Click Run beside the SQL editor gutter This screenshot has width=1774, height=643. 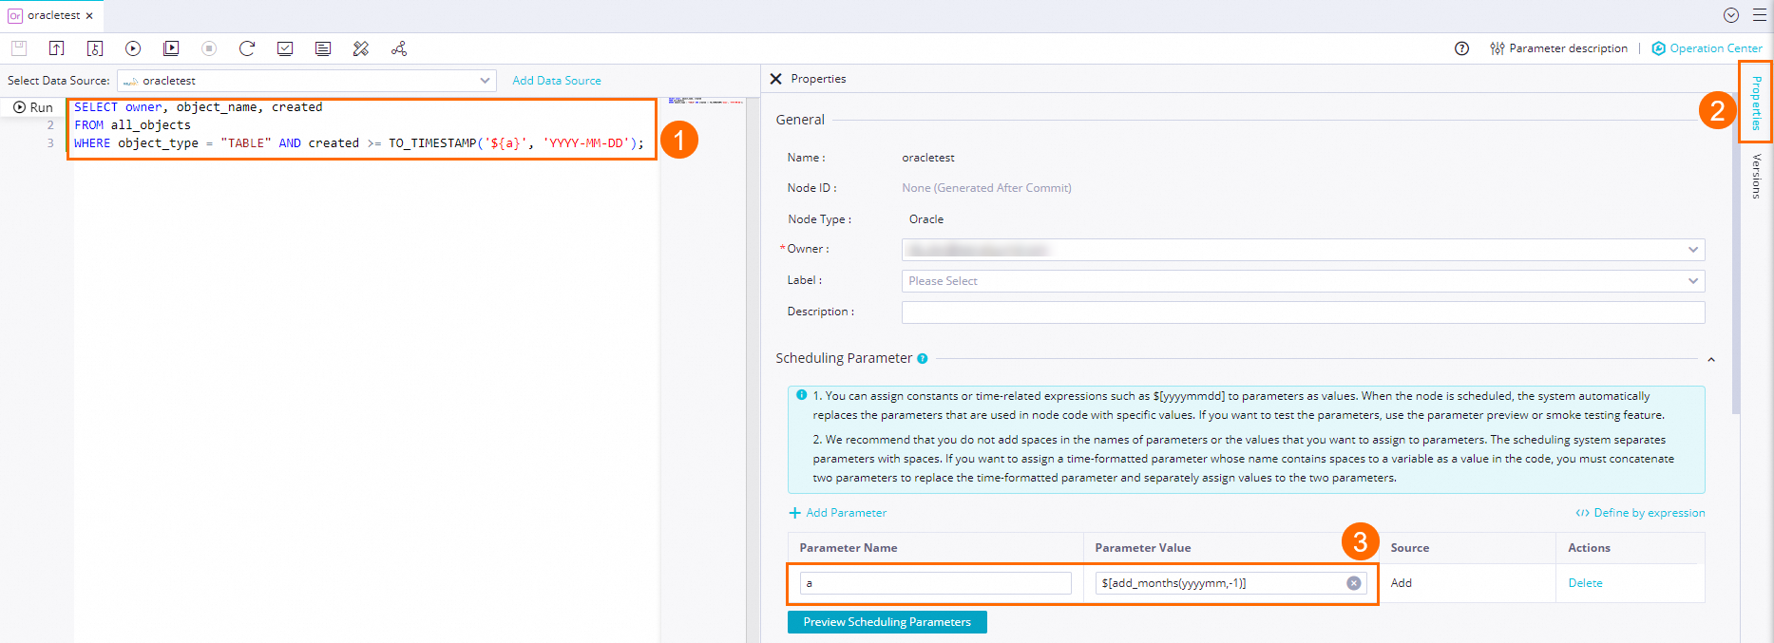(33, 107)
